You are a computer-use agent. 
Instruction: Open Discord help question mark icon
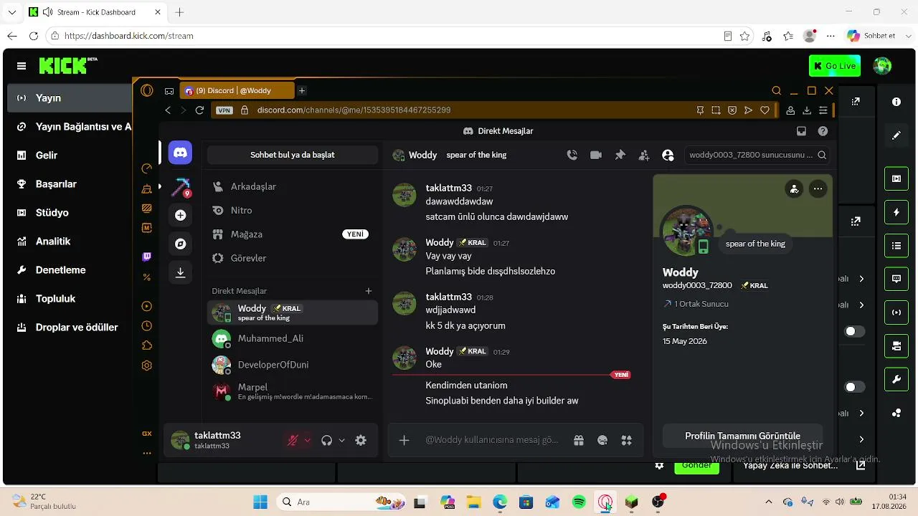[x=823, y=131]
